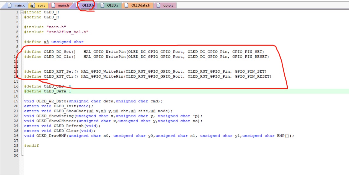
Task: Click the 'extern void OLED_Init(void);' line
Action: (59, 106)
